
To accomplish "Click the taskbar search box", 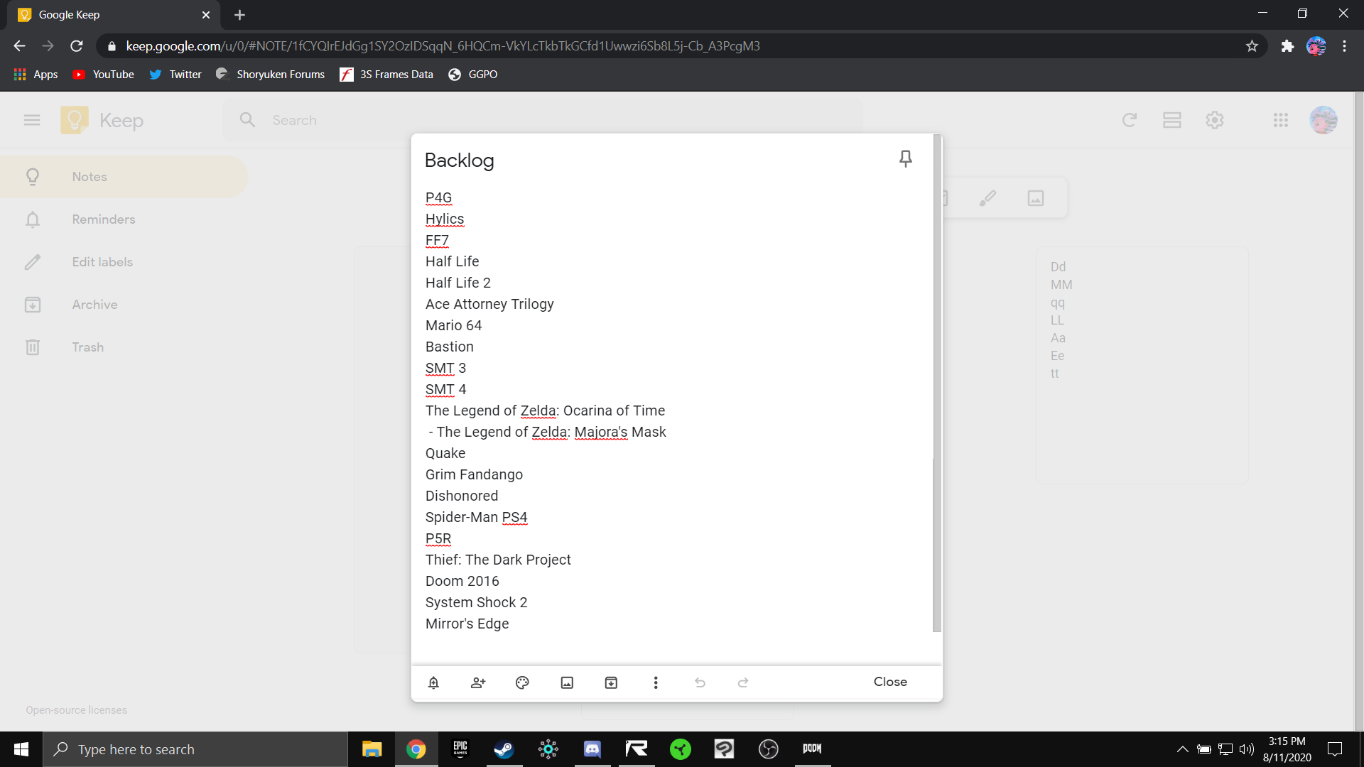I will pos(196,749).
